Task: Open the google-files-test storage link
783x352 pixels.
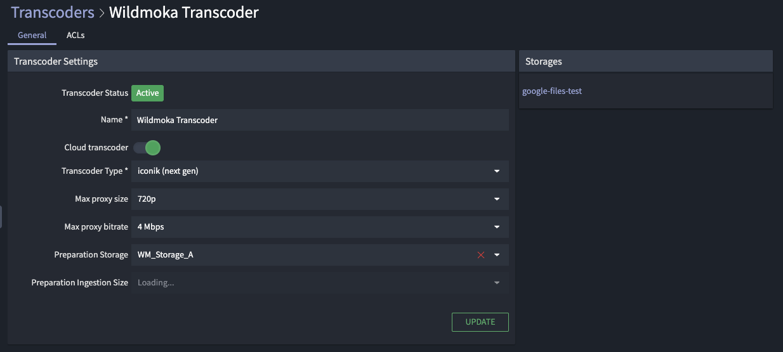Action: point(552,91)
